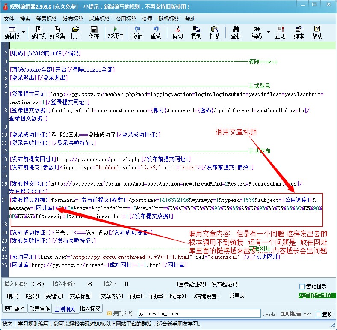Insert the {文章标题} tag

80,296
